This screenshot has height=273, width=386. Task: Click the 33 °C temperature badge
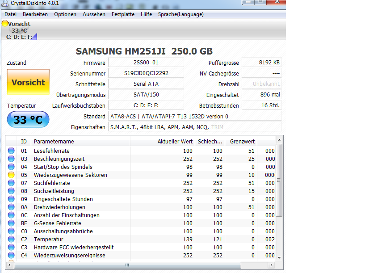[x=28, y=119]
